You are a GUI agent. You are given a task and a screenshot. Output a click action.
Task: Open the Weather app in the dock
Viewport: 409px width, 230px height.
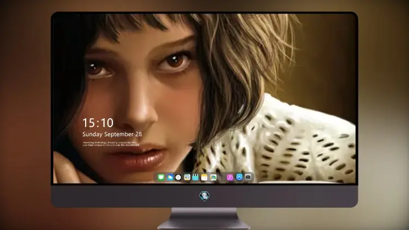pyautogui.click(x=170, y=177)
